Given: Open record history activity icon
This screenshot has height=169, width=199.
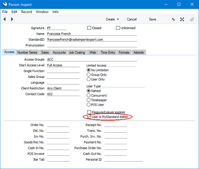Looking at the screenshot, I should [x=174, y=19].
